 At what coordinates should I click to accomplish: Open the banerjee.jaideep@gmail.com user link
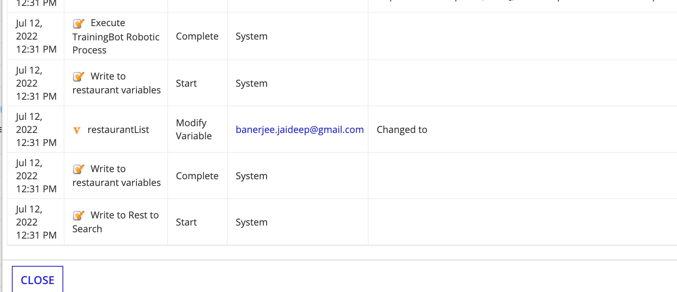(x=300, y=129)
